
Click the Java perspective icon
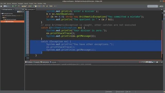coord(162,6)
